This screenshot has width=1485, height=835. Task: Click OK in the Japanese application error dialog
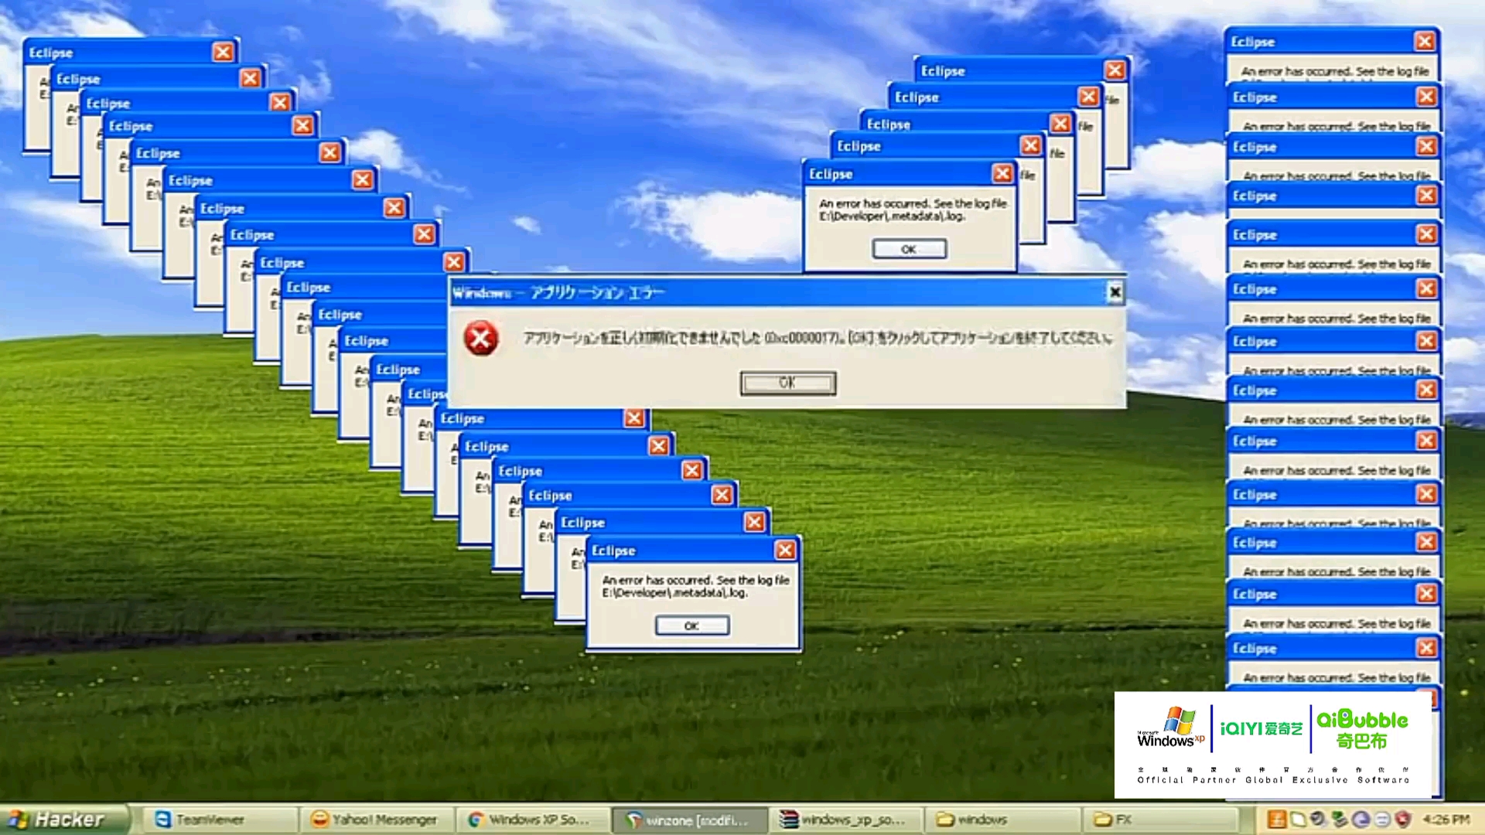[787, 383]
